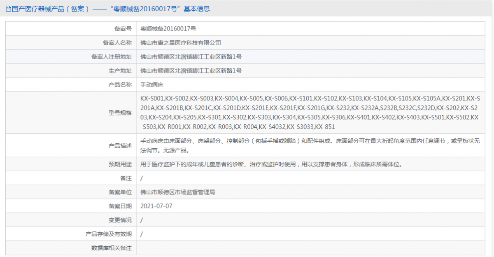Click the document icon before the page title

8,8
